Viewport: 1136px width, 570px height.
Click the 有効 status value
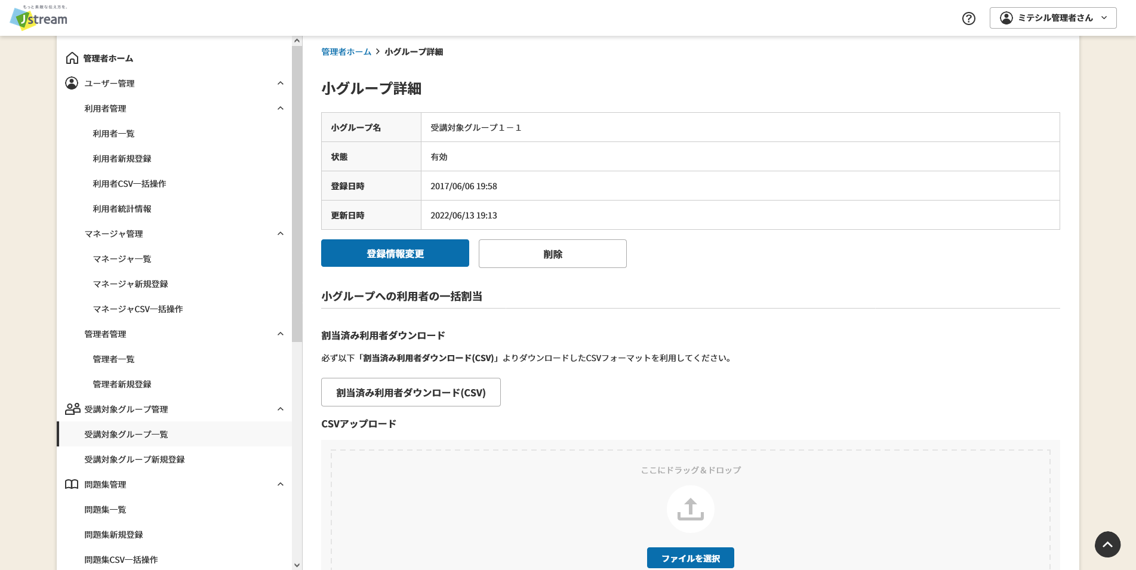[439, 157]
